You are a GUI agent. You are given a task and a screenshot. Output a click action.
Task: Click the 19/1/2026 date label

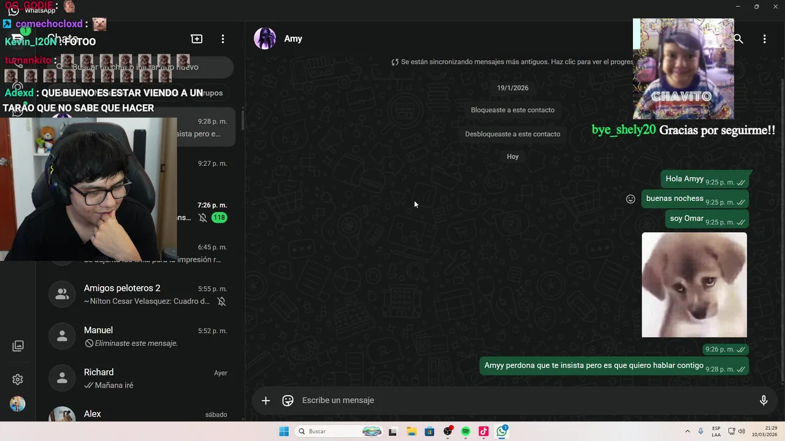513,88
